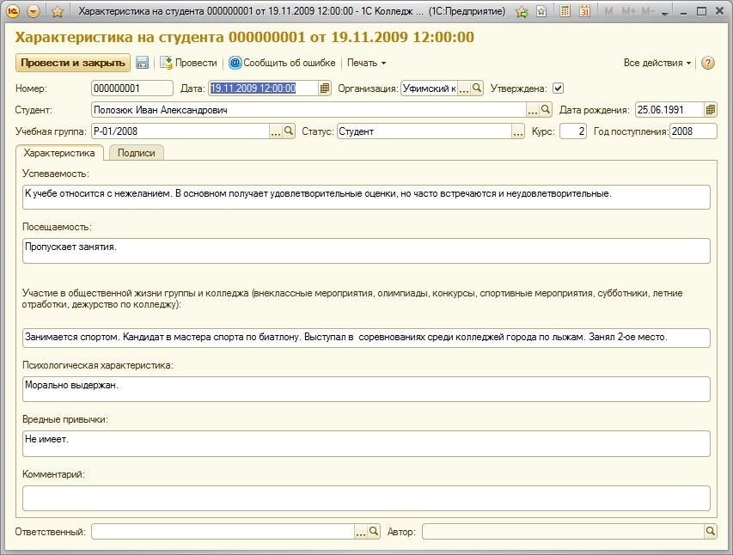733x555 pixels.
Task: Close the document window
Action: (720, 11)
